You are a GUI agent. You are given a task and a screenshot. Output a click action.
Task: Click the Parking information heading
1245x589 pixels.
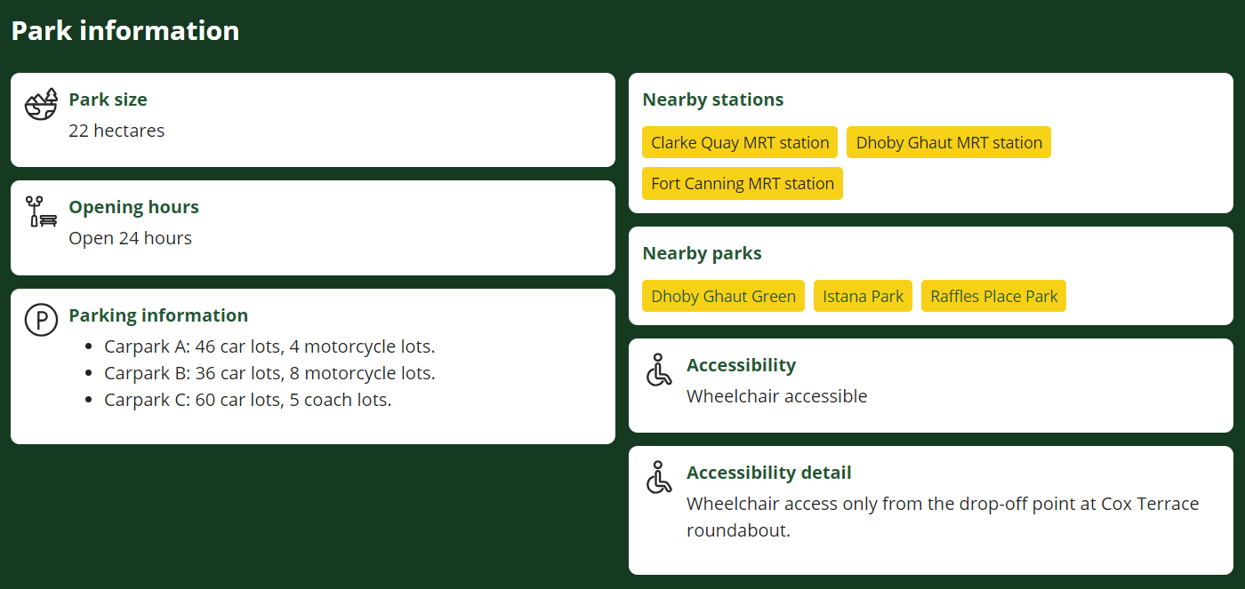click(x=158, y=315)
